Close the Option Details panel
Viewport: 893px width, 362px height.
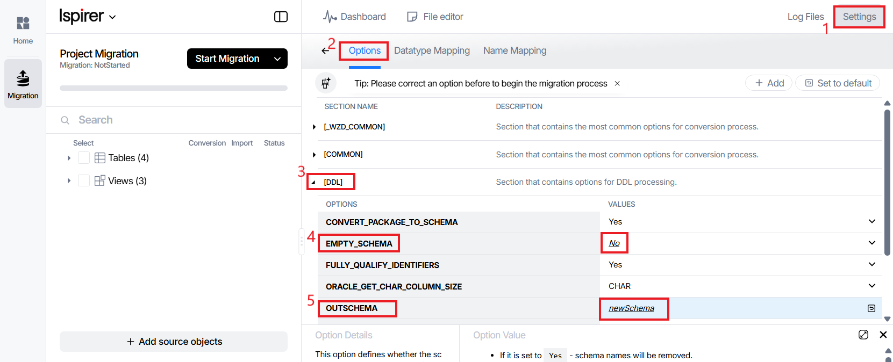pos(883,335)
